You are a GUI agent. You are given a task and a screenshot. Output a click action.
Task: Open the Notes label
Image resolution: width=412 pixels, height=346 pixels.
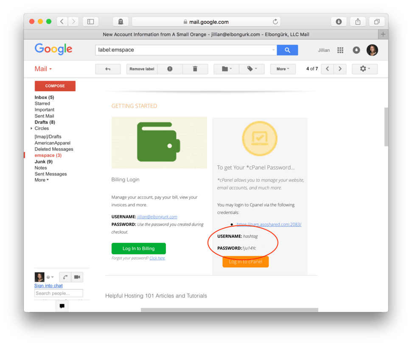point(41,168)
